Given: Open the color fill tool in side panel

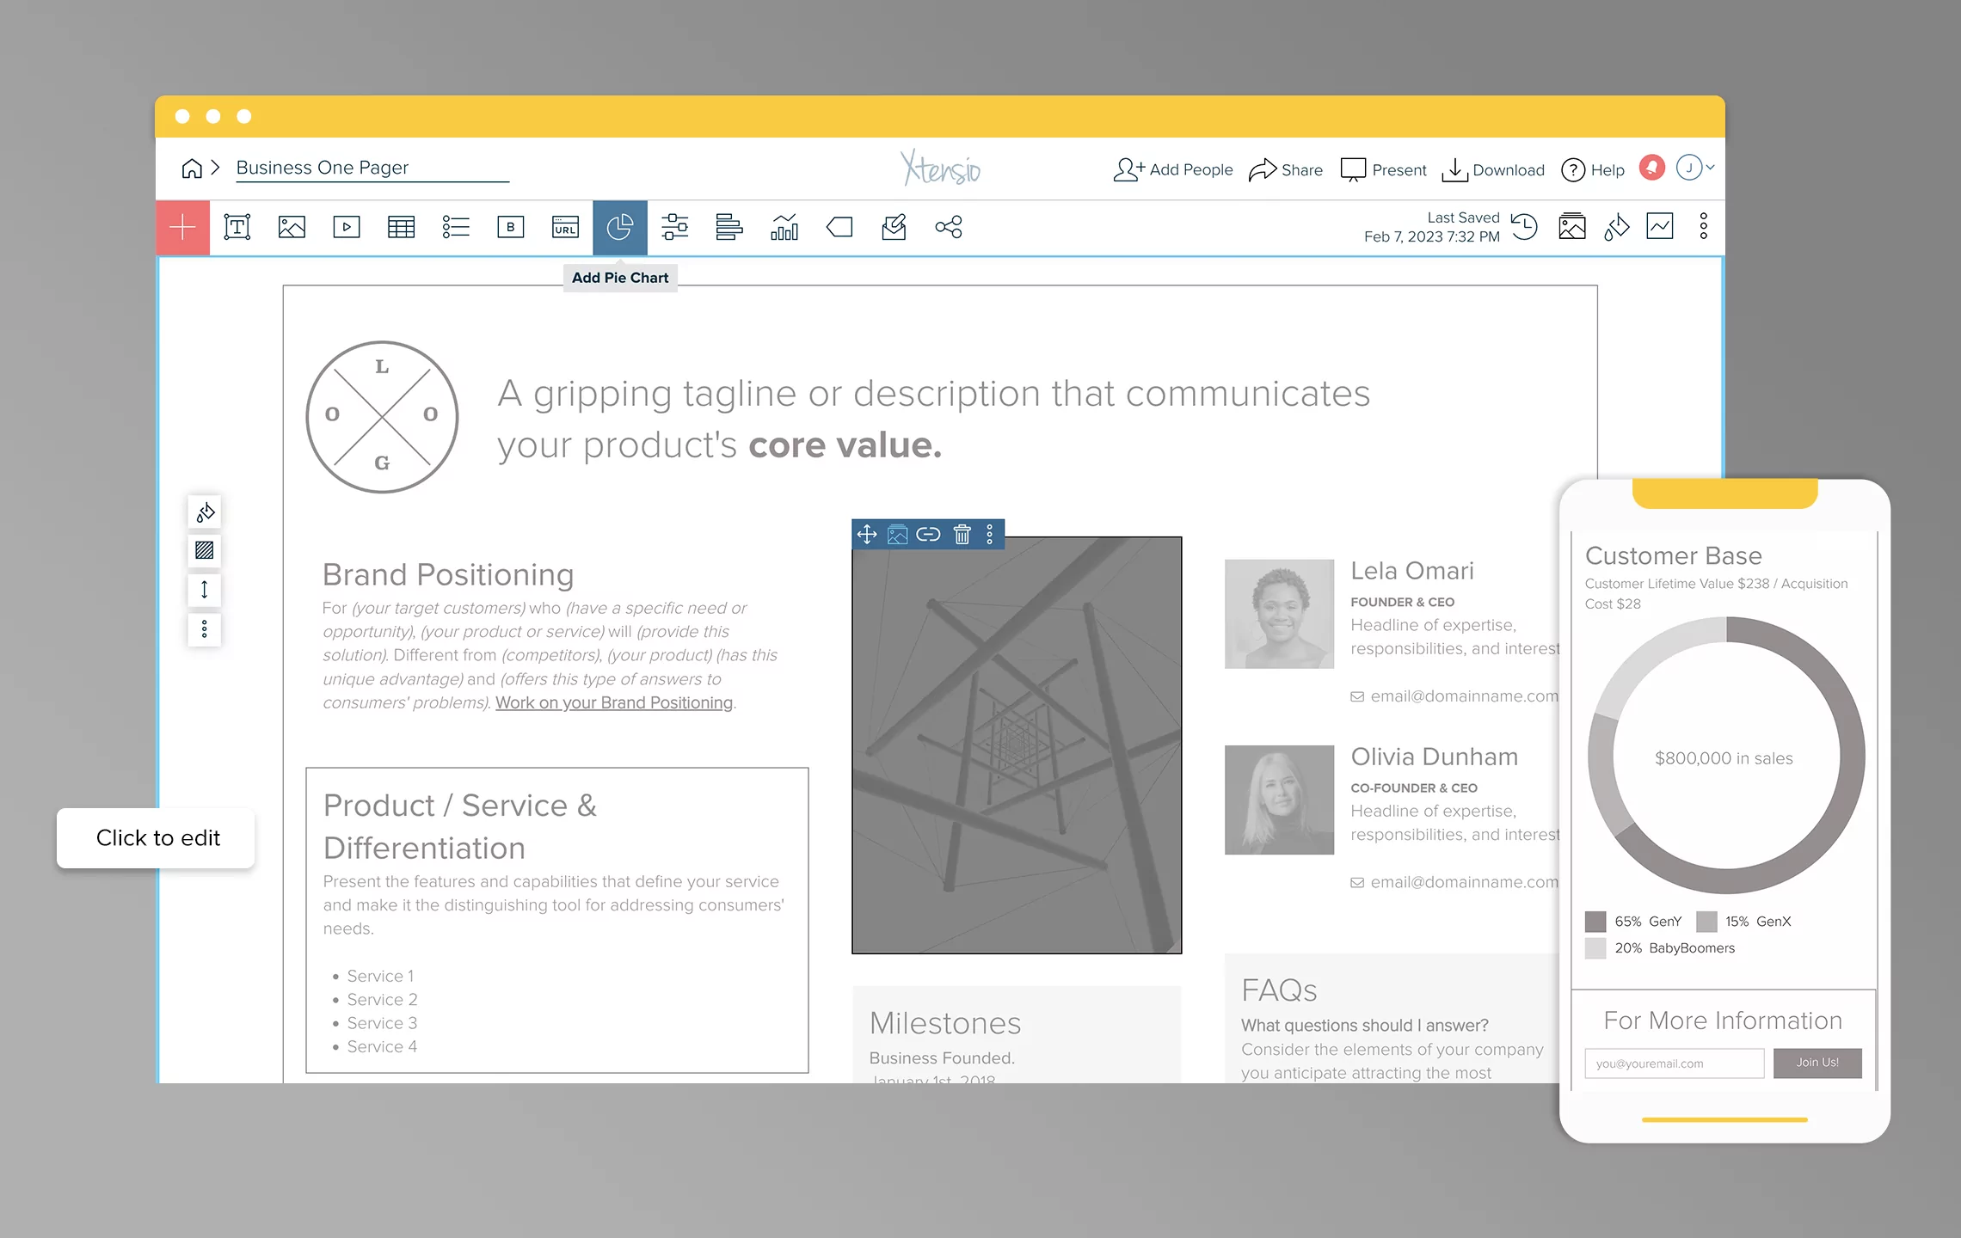Looking at the screenshot, I should 205,513.
